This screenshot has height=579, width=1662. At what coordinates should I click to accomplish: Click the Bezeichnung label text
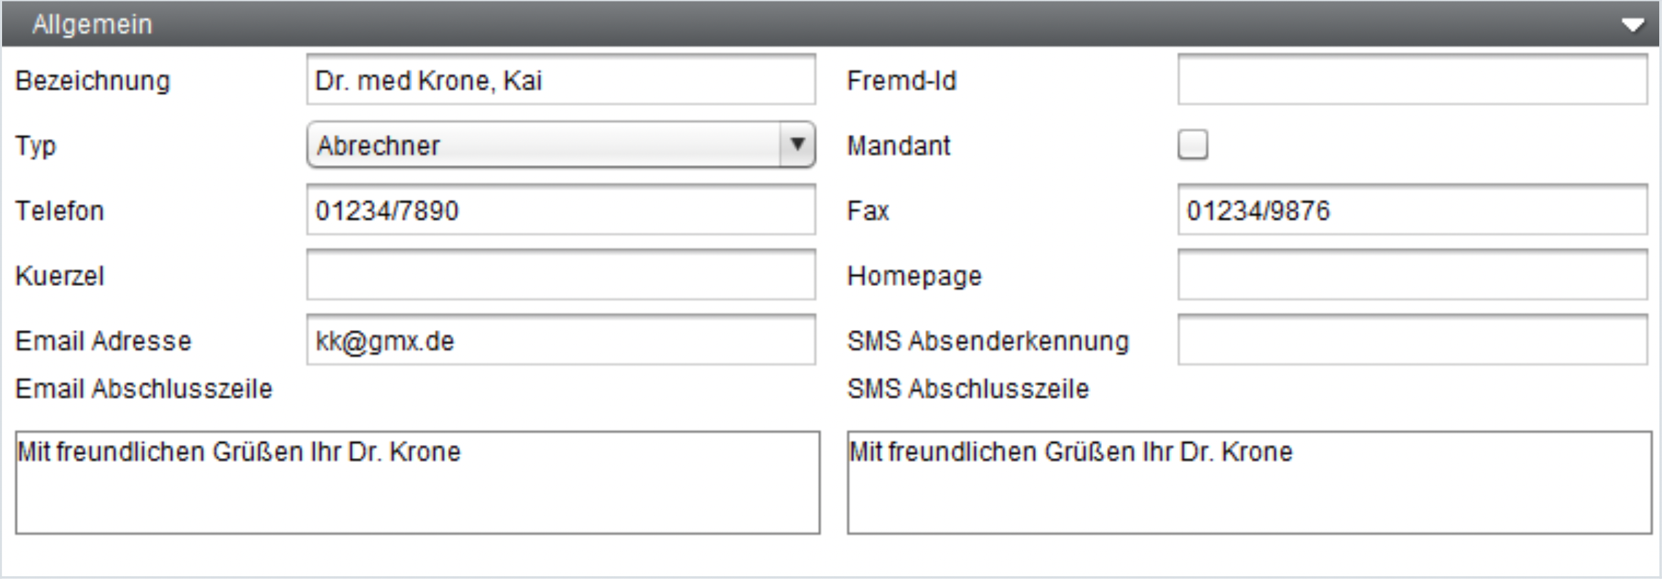(x=92, y=81)
